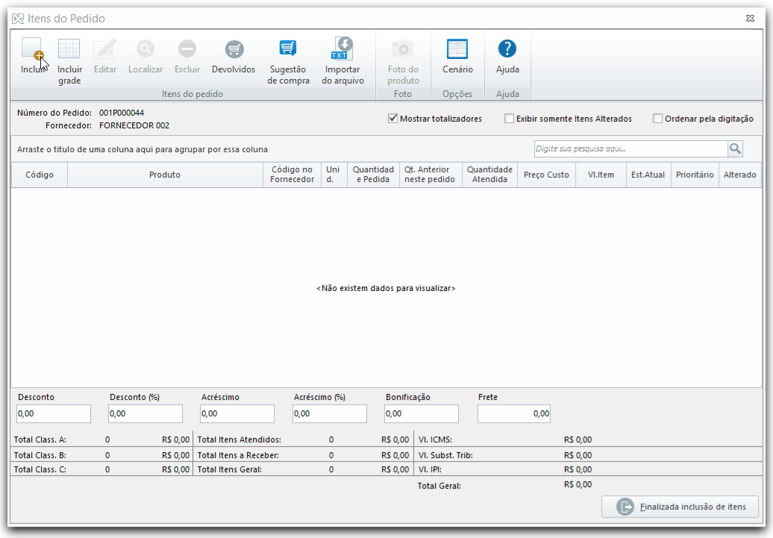Click the Localizar magnifier icon
Viewport: 773px width, 538px height.
pyautogui.click(x=145, y=49)
